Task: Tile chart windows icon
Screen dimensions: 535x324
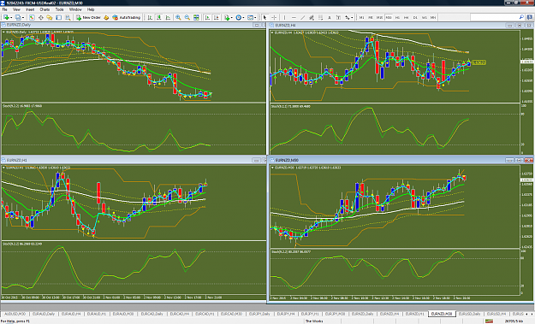Action: coord(196,17)
